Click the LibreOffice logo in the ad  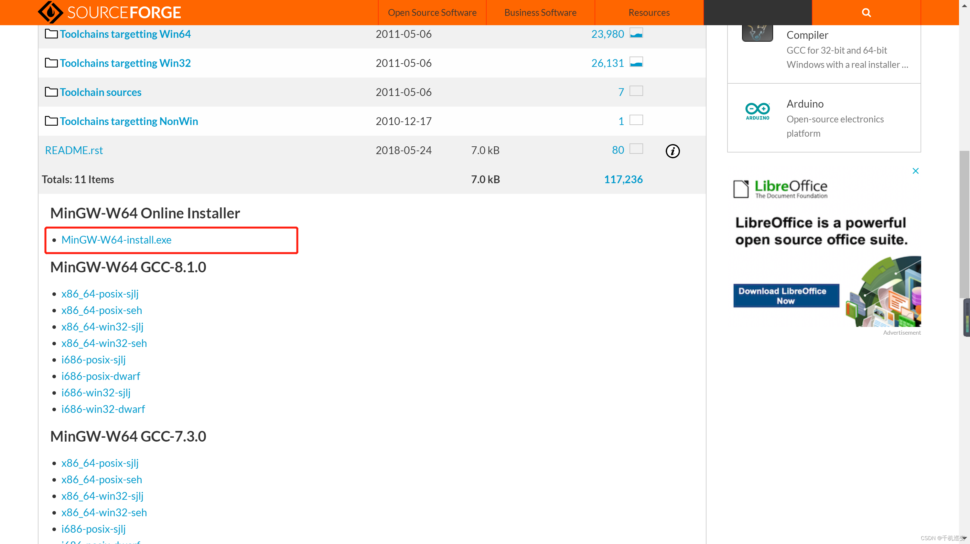point(780,189)
